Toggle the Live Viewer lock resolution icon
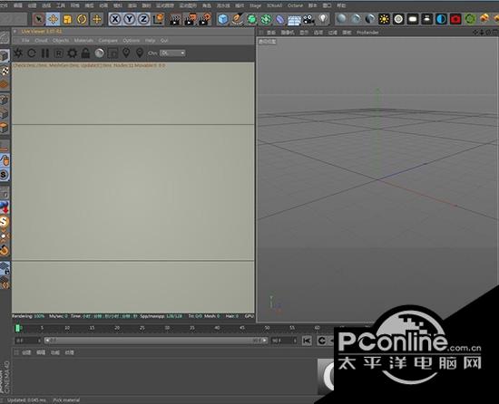 coord(85,53)
